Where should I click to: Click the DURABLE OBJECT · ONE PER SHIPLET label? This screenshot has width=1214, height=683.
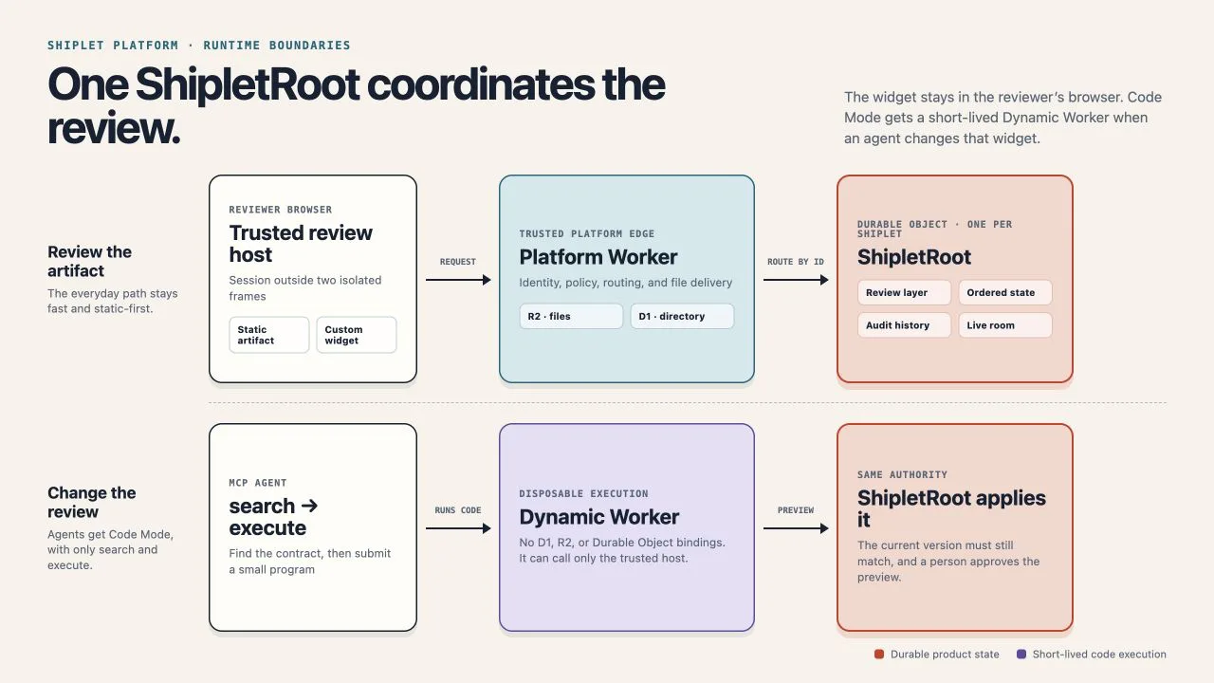pos(934,229)
